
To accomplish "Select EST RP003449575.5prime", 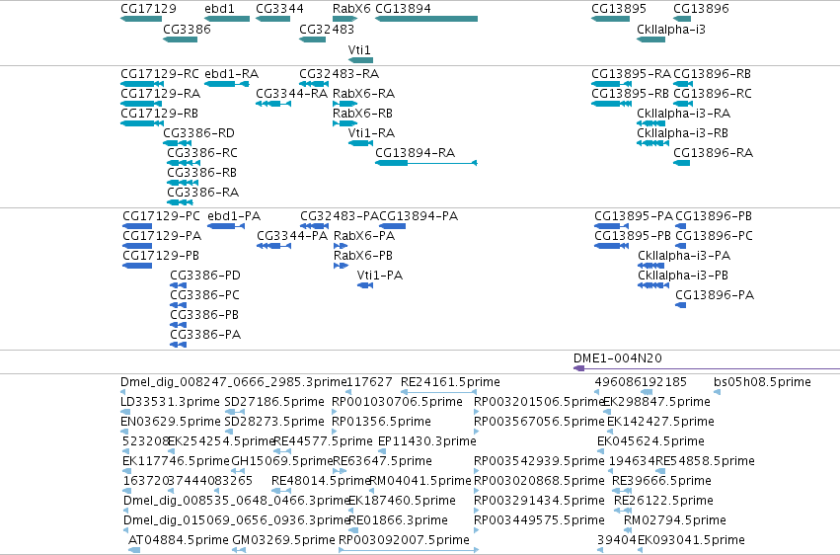I will click(x=477, y=531).
